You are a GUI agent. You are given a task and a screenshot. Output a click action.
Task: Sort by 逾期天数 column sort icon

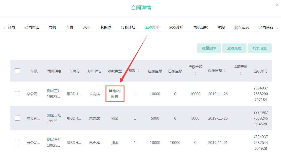240,74
